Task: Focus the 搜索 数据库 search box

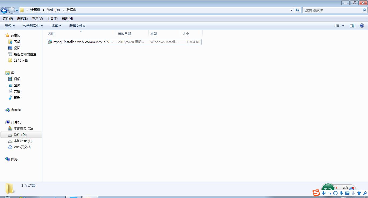Action: (x=332, y=10)
